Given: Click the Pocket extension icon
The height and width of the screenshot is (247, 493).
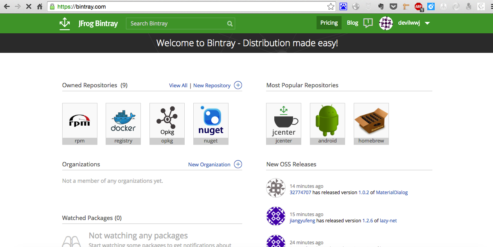Looking at the screenshot, I should coord(393,6).
